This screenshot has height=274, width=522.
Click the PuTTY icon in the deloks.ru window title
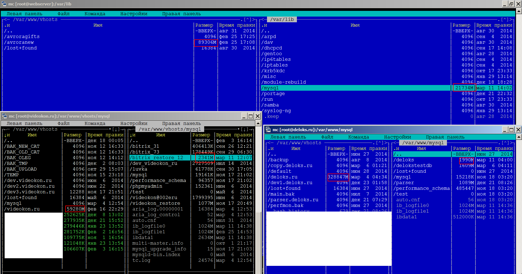268,130
